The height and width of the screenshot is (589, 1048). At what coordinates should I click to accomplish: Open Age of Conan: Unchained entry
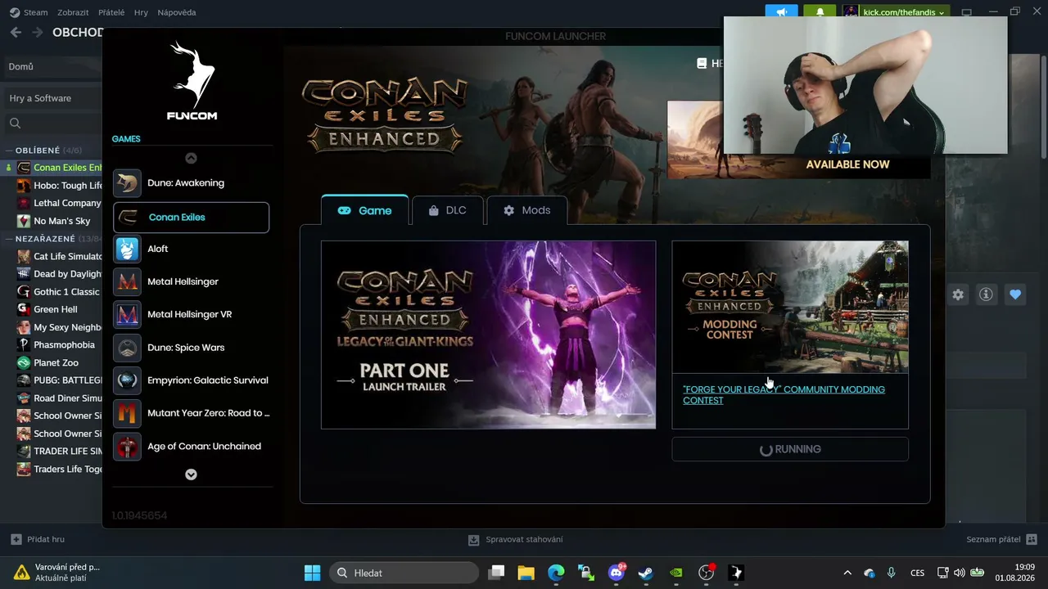(x=191, y=447)
